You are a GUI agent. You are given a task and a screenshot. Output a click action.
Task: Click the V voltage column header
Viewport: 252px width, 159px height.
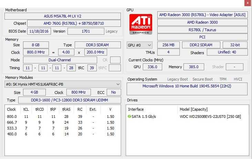110,109
